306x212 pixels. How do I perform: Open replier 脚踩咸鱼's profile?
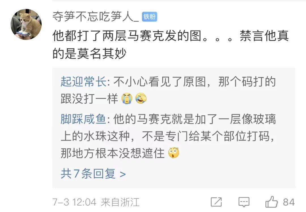click(84, 119)
